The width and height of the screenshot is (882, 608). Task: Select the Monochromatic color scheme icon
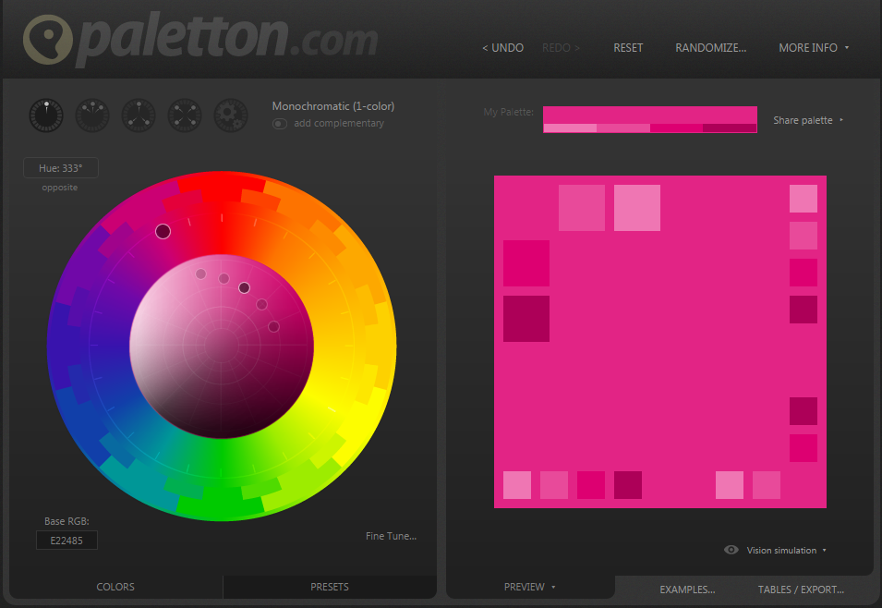(x=46, y=116)
